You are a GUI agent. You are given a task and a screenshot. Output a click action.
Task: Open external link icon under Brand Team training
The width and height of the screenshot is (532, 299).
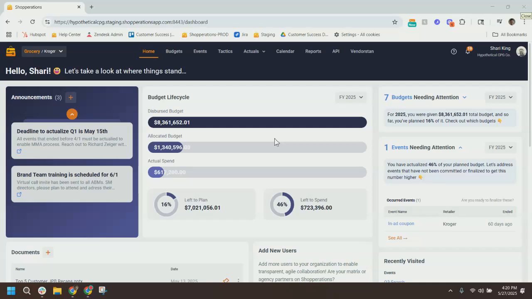(19, 194)
